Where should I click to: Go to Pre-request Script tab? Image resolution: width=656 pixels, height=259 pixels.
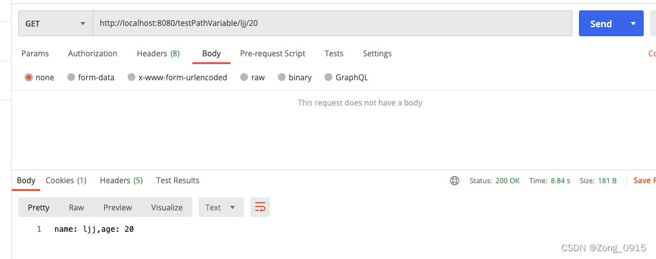273,54
